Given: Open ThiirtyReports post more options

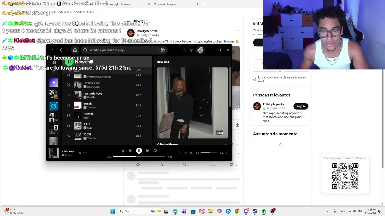Looking at the screenshot, I should [237, 31].
